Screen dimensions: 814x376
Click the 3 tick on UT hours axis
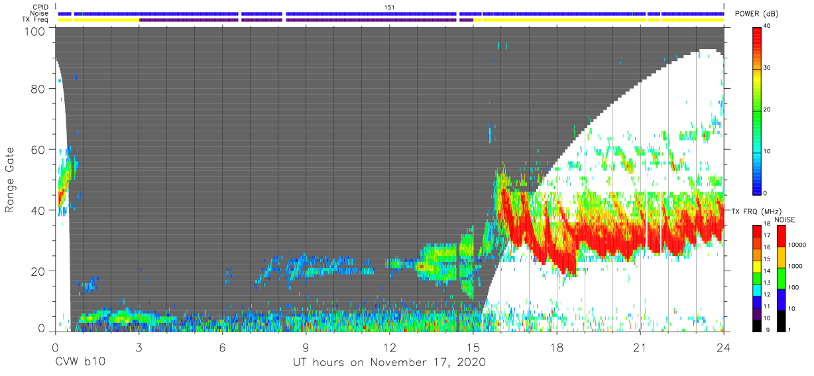tap(139, 347)
